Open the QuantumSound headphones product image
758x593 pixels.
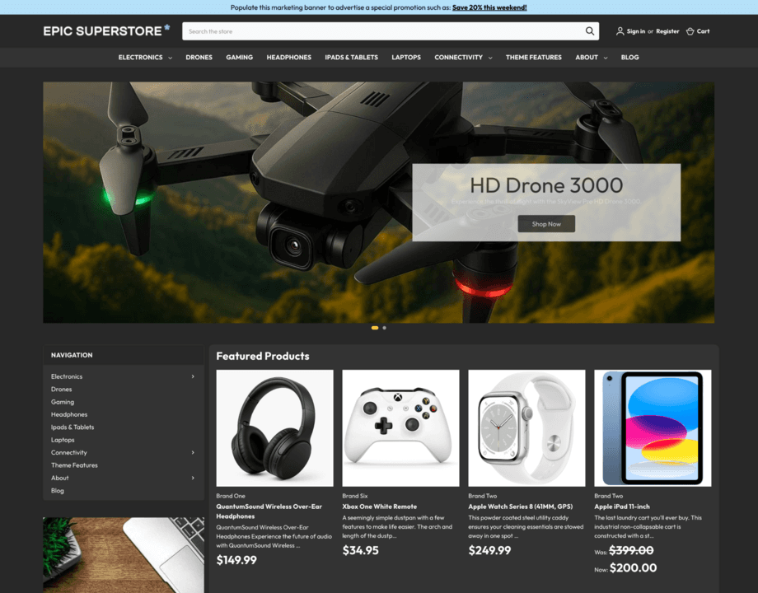point(274,427)
